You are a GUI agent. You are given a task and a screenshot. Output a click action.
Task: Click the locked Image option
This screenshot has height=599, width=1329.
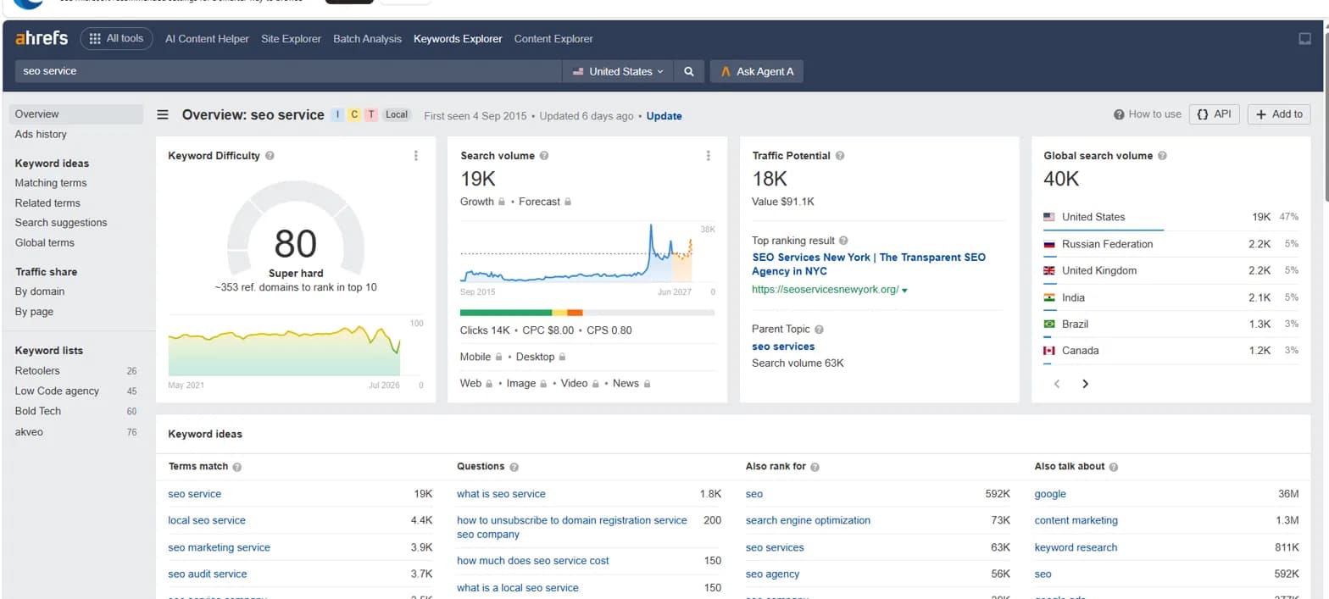pos(526,384)
